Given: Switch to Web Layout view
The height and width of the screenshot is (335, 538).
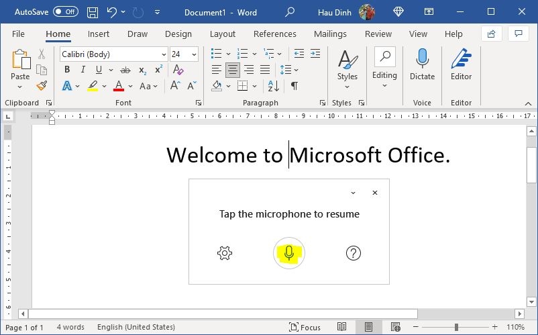Looking at the screenshot, I should pos(395,327).
